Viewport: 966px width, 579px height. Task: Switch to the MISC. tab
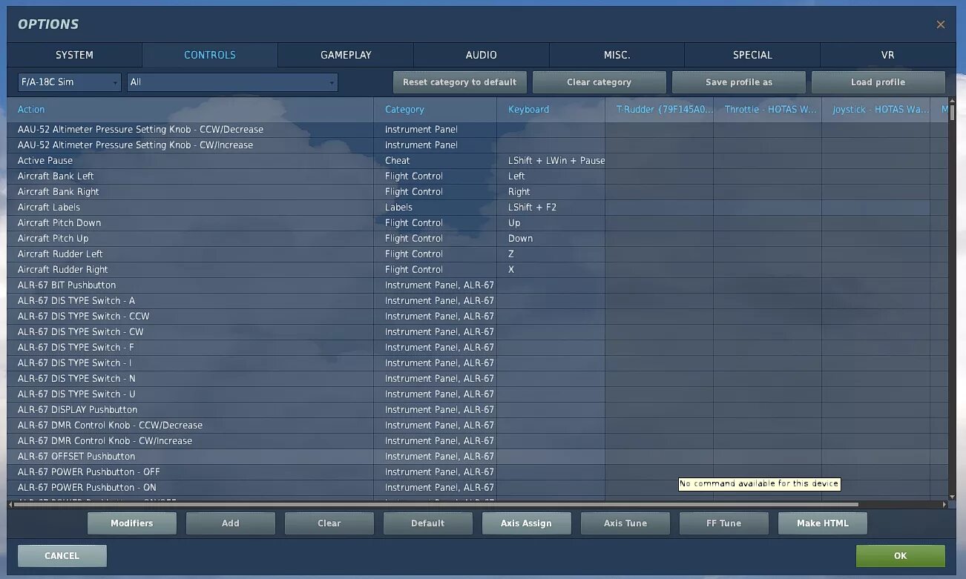tap(616, 55)
